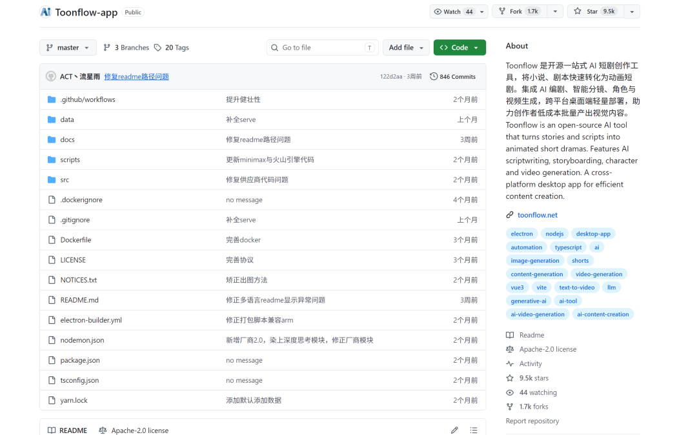The width and height of the screenshot is (697, 435).
Task: Expand the Fork options dropdown arrow
Action: coord(555,12)
